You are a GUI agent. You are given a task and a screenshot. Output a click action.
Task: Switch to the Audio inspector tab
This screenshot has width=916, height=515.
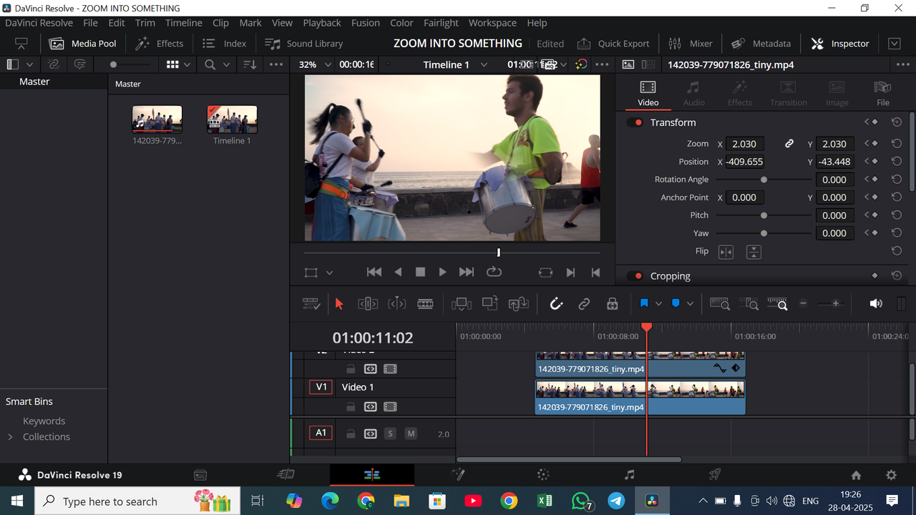pos(693,93)
